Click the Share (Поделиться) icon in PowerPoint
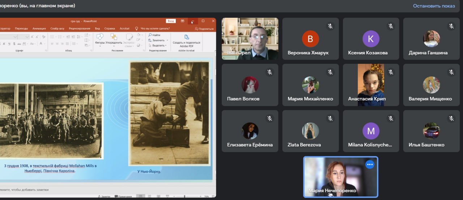Screen dimensions: 463x200 click(196, 28)
